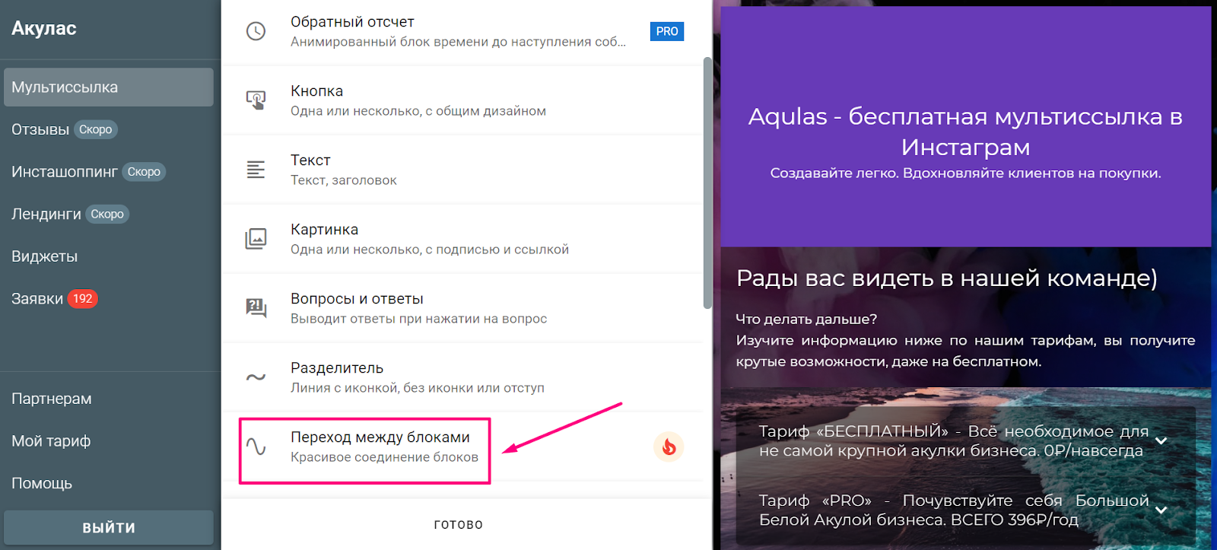Add the Вопросы и ответы block
This screenshot has height=550, width=1217.
pyautogui.click(x=462, y=308)
